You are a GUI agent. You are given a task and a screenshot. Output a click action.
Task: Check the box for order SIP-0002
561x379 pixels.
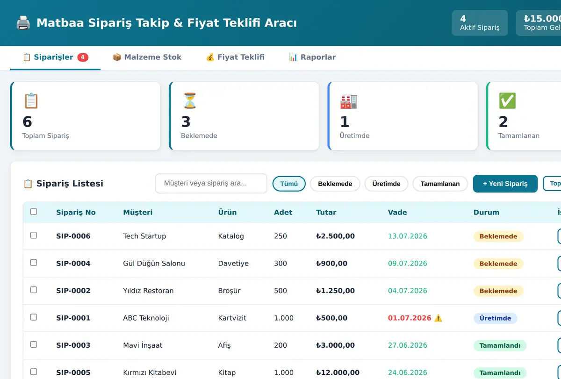pos(34,290)
